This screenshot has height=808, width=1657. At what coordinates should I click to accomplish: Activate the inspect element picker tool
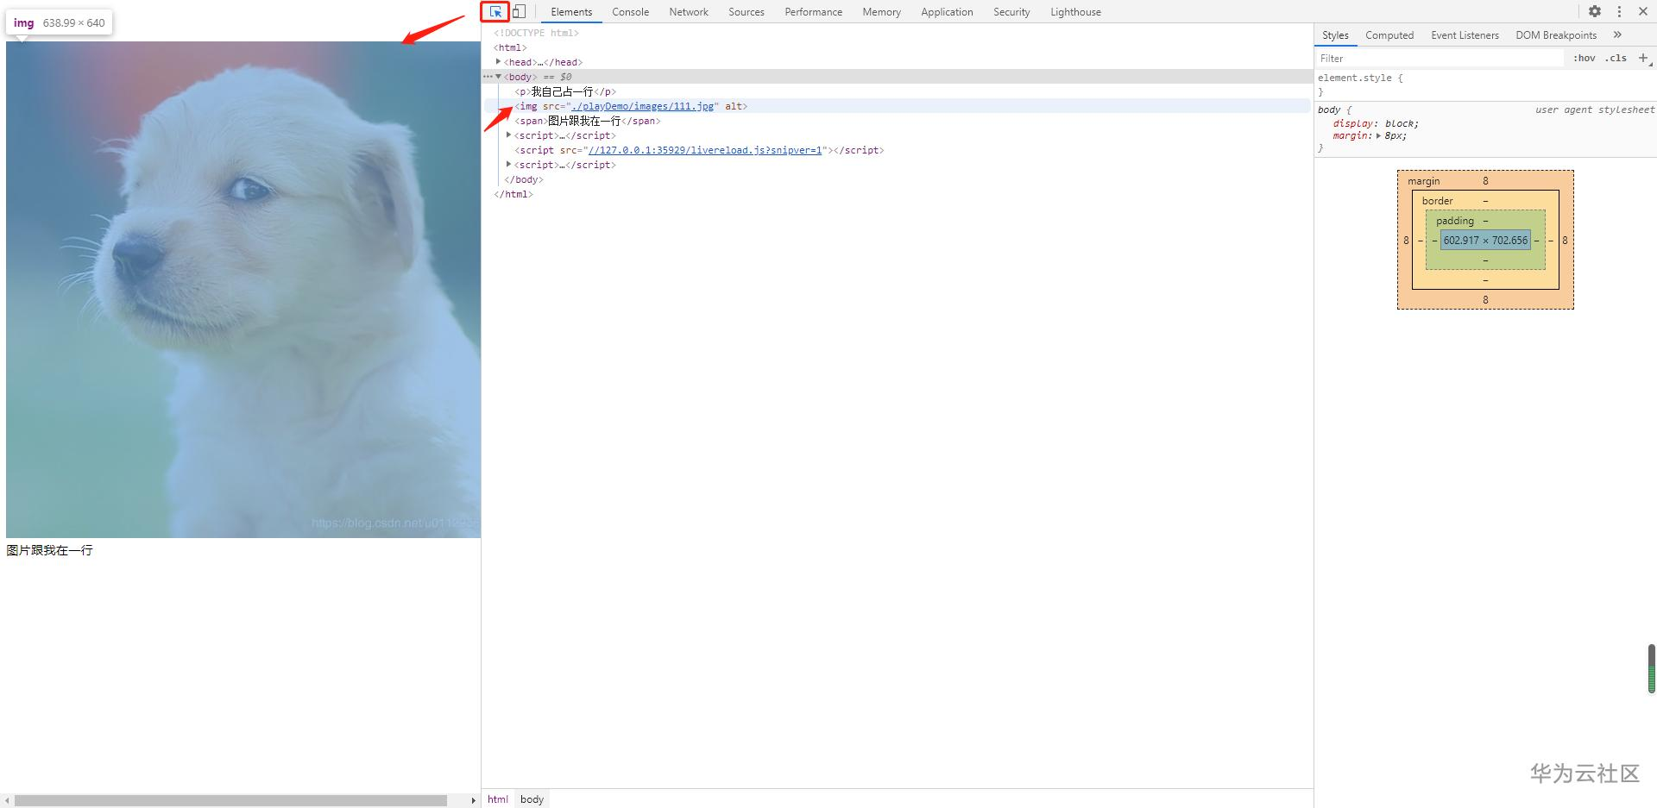pyautogui.click(x=495, y=11)
